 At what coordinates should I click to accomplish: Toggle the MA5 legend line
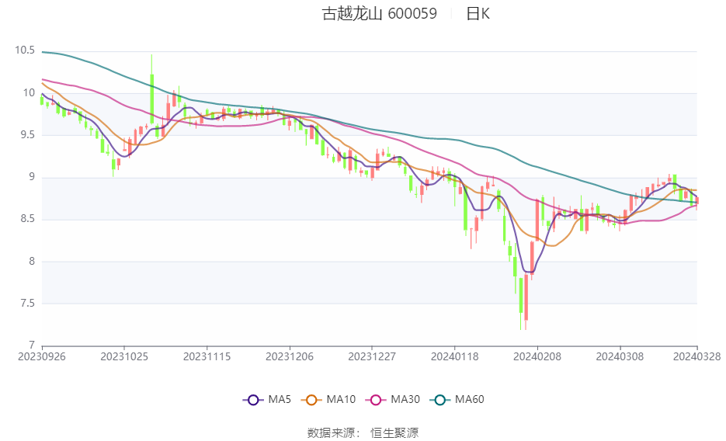coord(267,399)
